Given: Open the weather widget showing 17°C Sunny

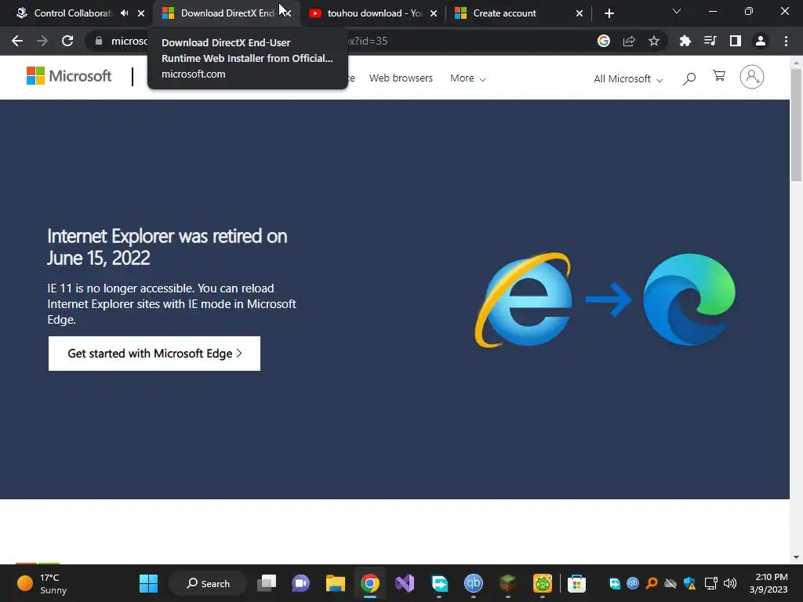Looking at the screenshot, I should (42, 583).
